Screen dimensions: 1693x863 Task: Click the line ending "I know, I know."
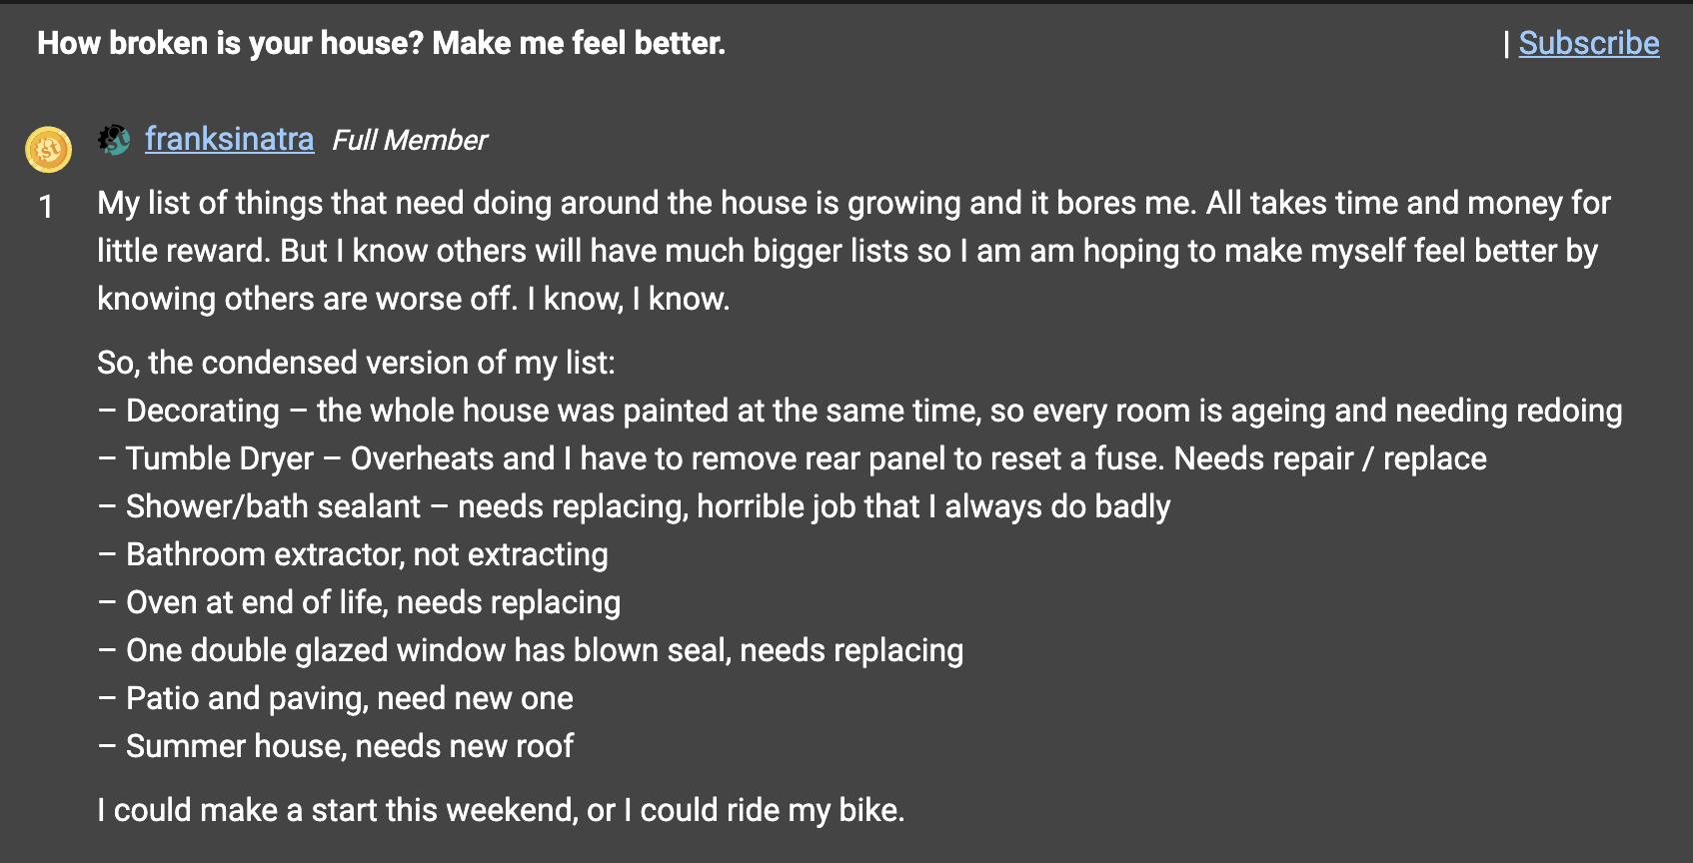[x=413, y=299]
